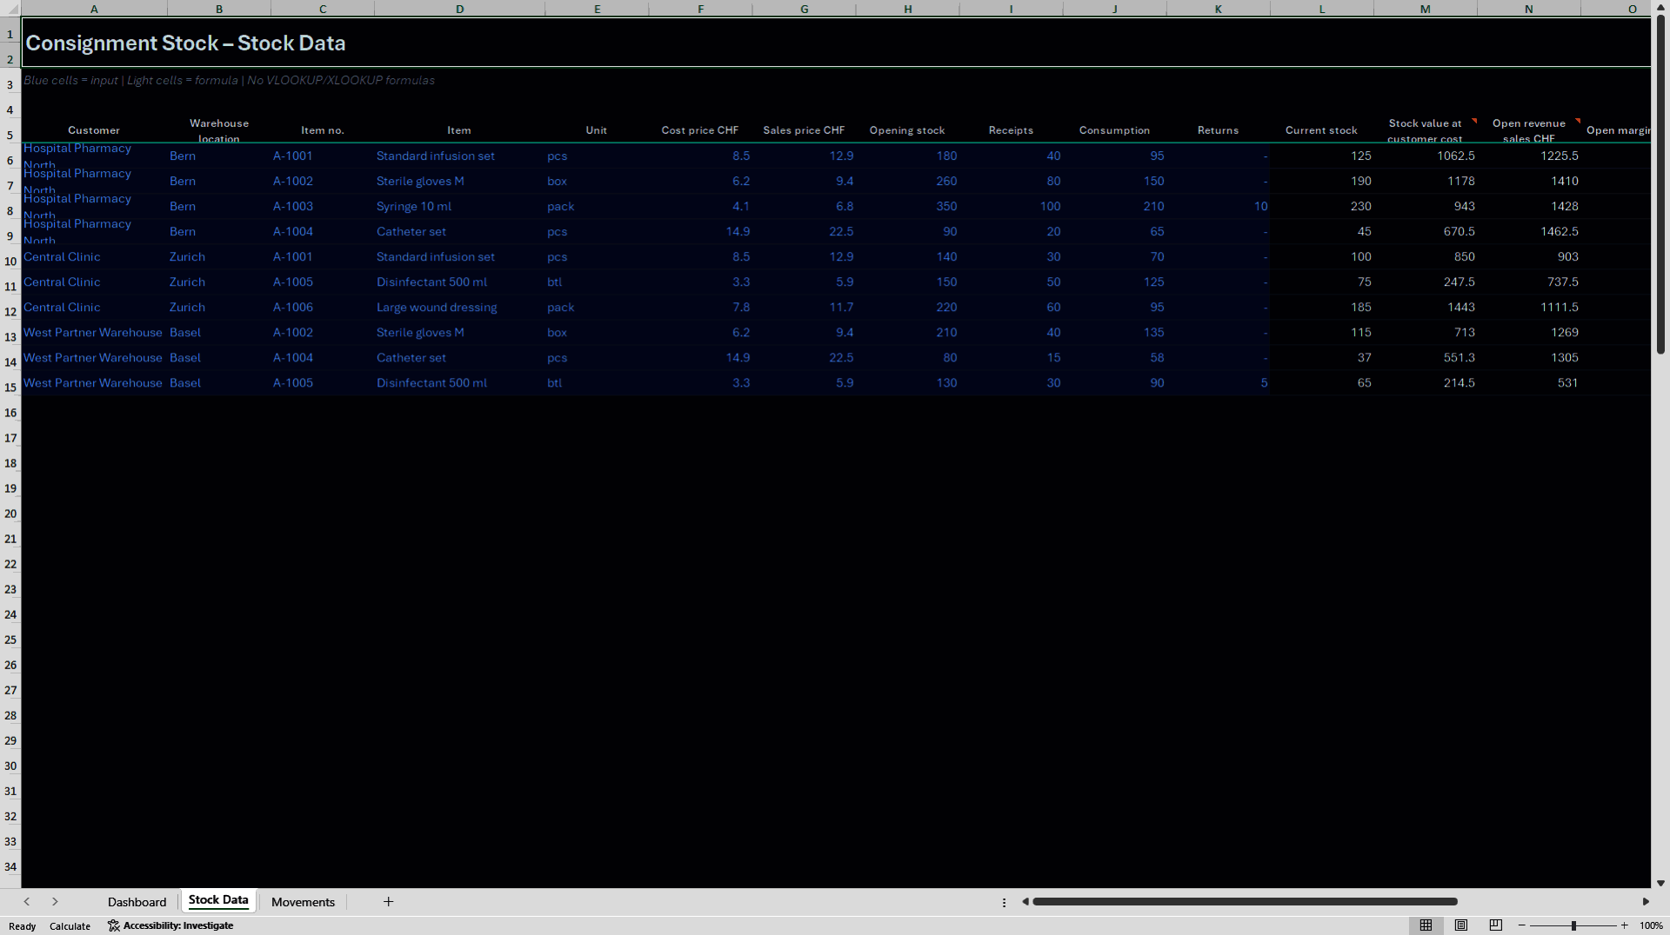Screen dimensions: 1670x935
Task: Switch to Normal view icon
Action: (1426, 925)
